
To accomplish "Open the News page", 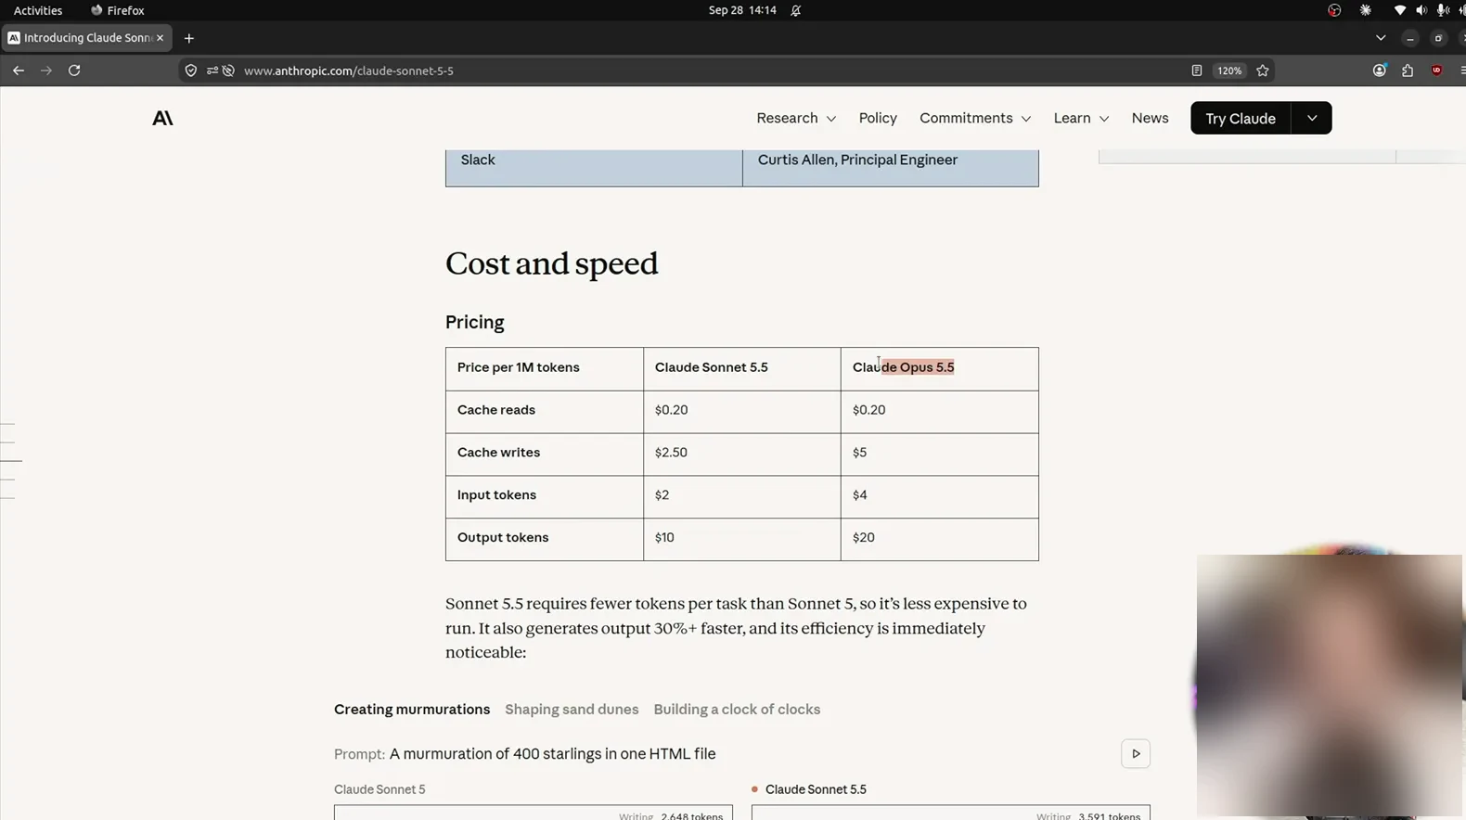I will pos(1150,118).
